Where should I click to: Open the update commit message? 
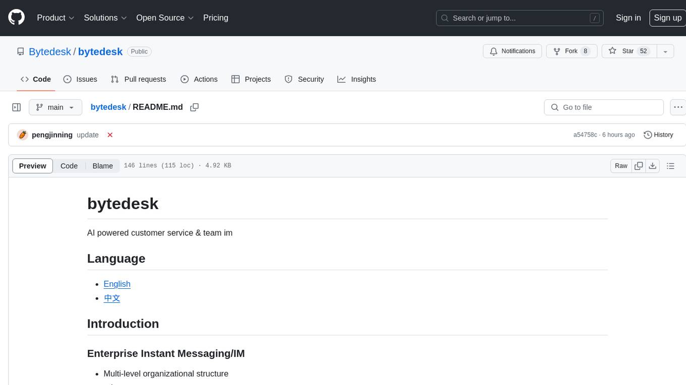(x=88, y=135)
